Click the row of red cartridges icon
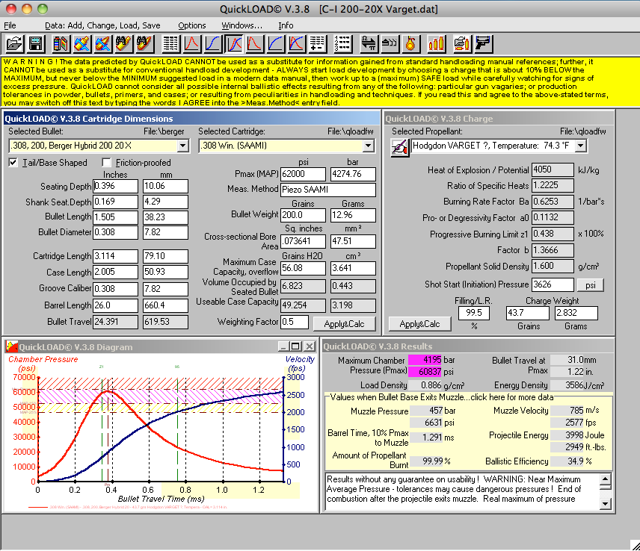This screenshot has height=551, width=640. (437, 43)
